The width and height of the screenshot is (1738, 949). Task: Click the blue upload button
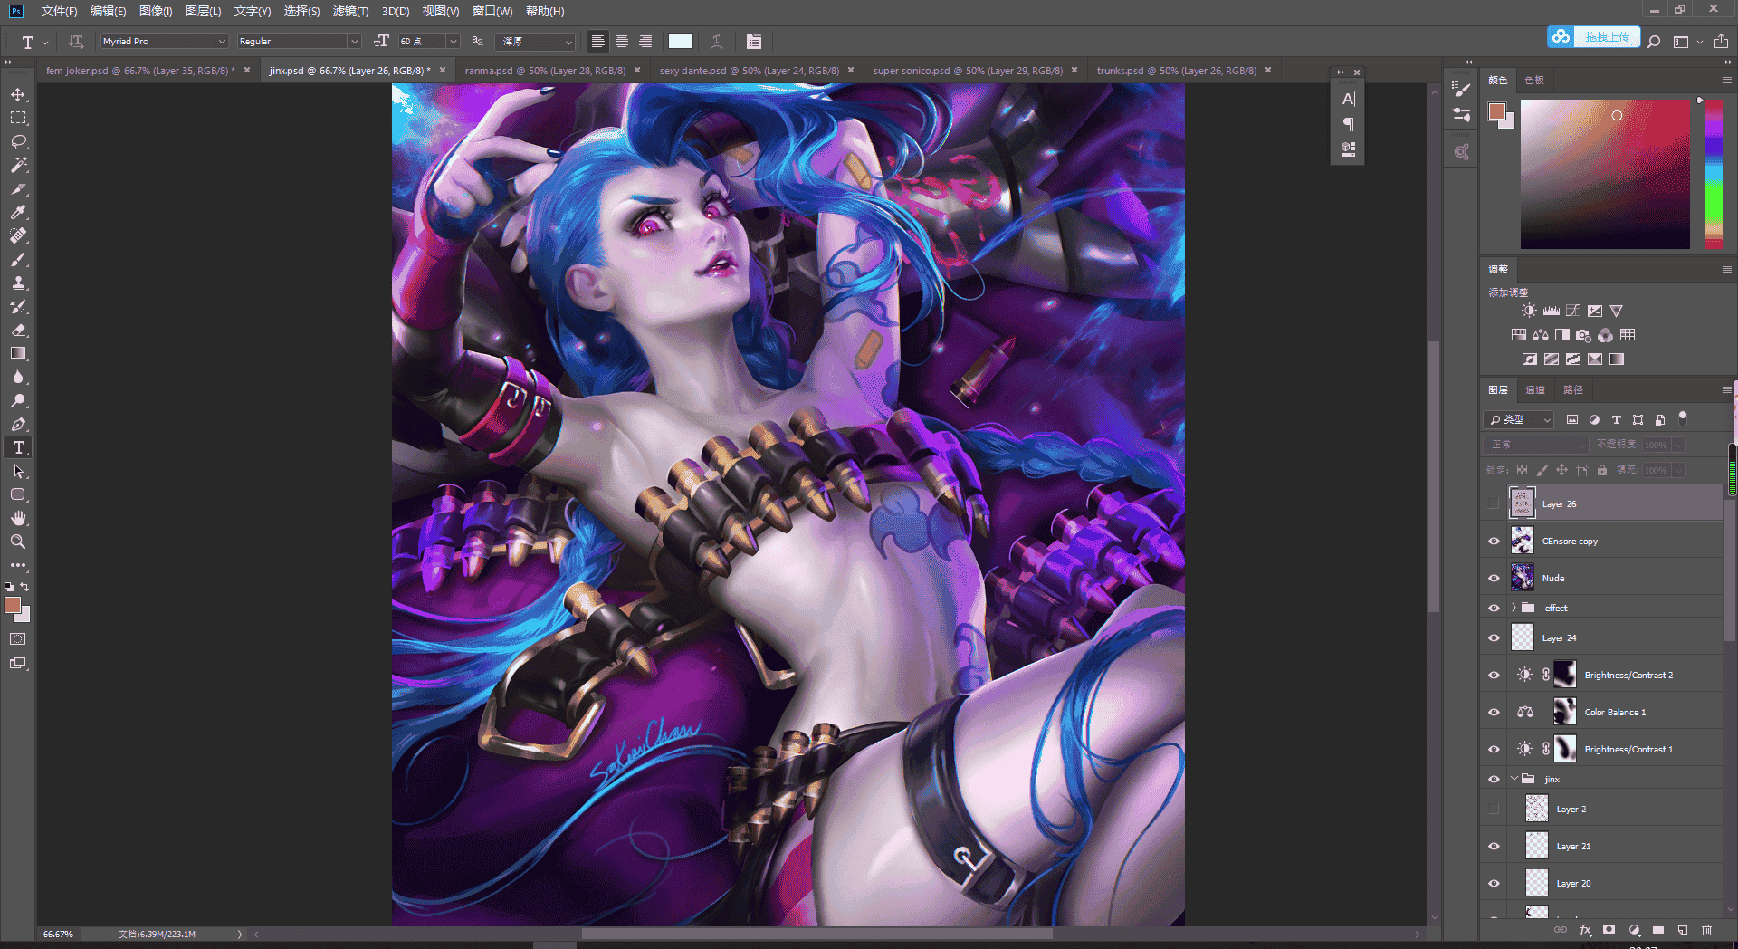[1594, 37]
